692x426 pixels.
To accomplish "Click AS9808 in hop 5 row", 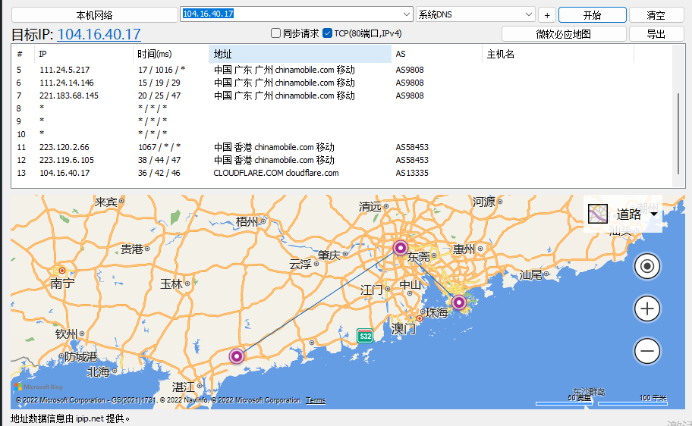I will tap(410, 70).
